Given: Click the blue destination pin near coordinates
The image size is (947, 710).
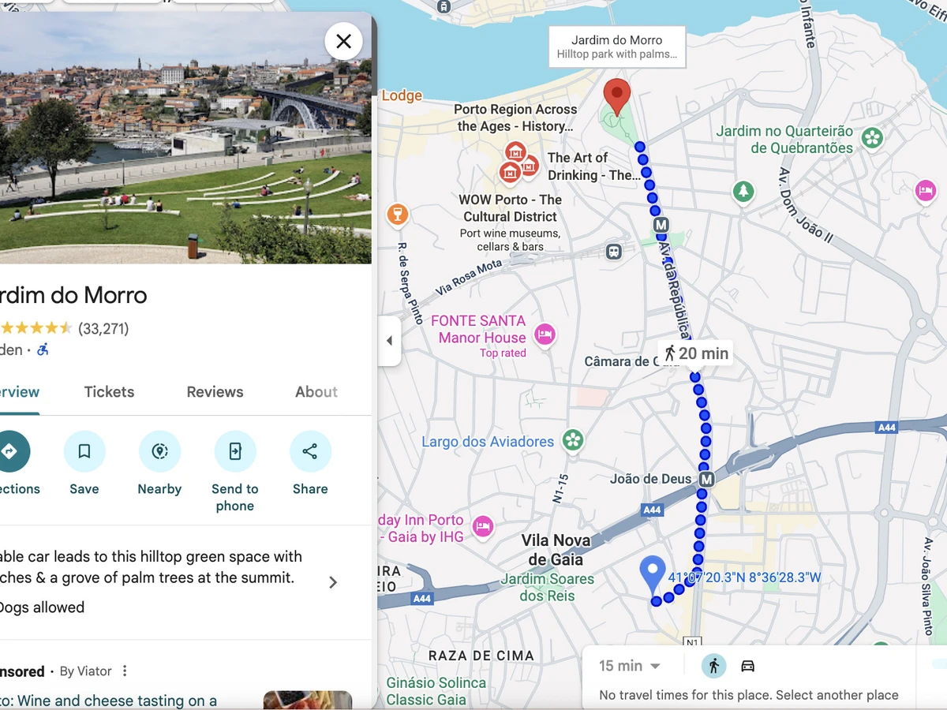Looking at the screenshot, I should 652,575.
